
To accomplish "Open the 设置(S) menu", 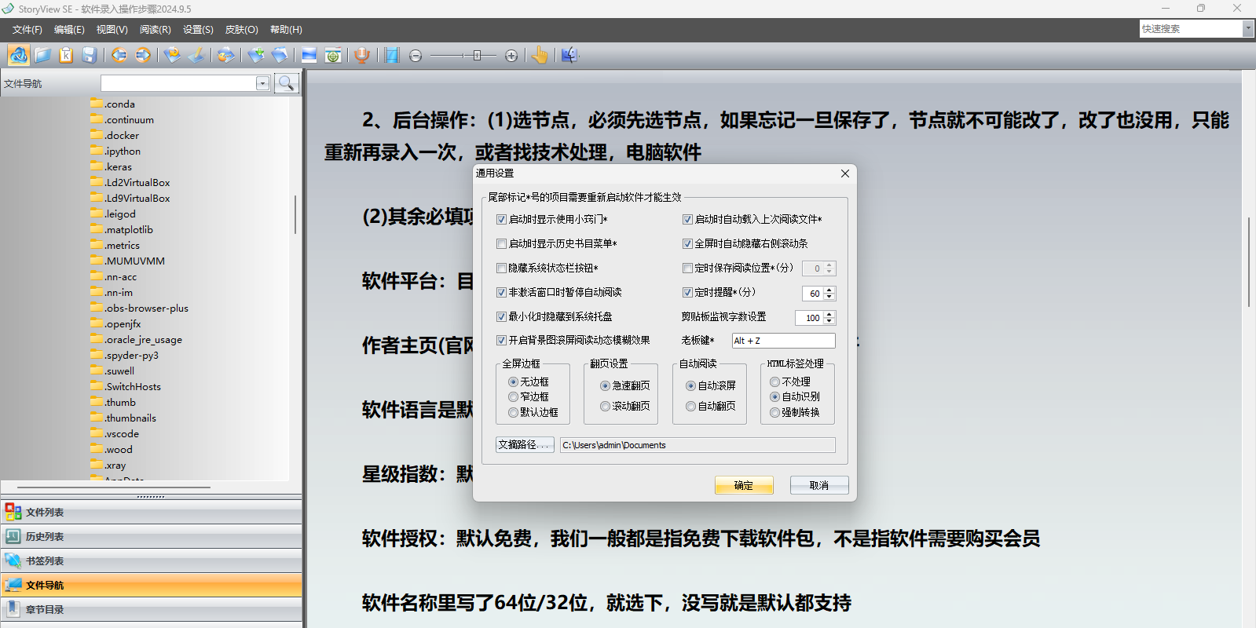I will click(x=198, y=29).
